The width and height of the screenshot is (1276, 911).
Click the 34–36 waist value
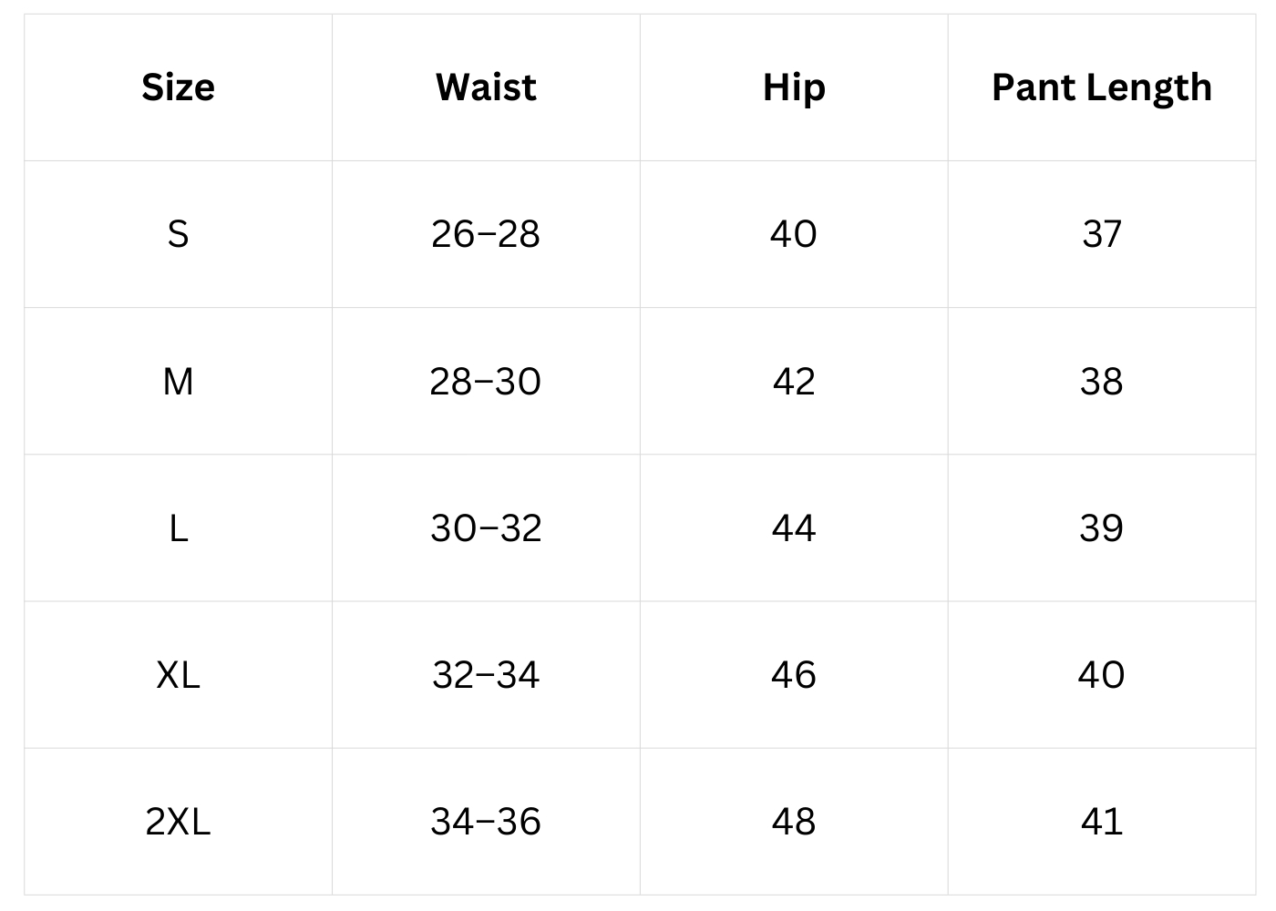[486, 822]
